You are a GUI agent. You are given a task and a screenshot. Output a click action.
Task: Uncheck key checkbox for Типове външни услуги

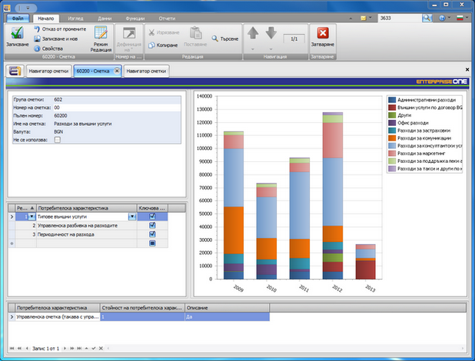click(152, 217)
